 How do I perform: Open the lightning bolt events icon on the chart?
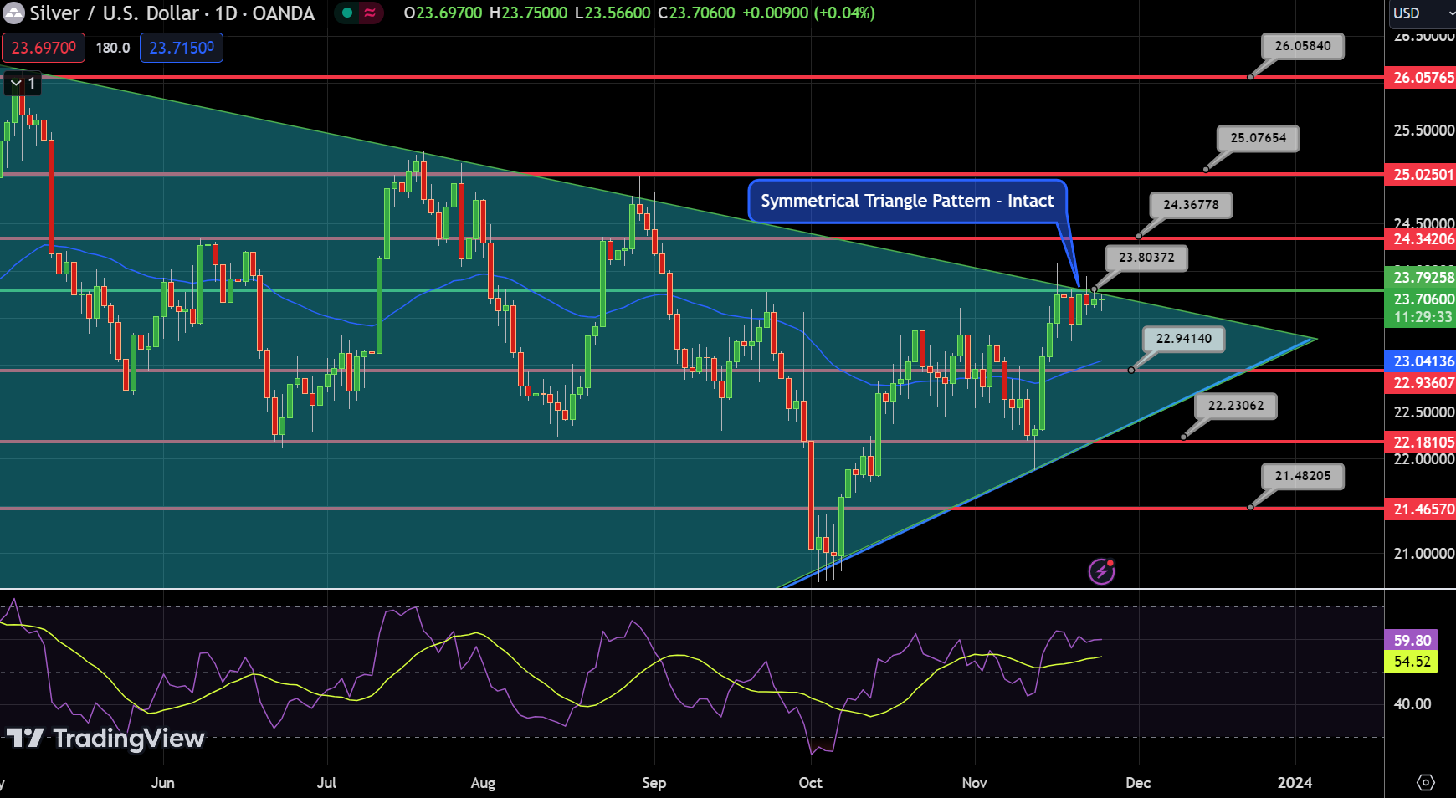pyautogui.click(x=1101, y=571)
